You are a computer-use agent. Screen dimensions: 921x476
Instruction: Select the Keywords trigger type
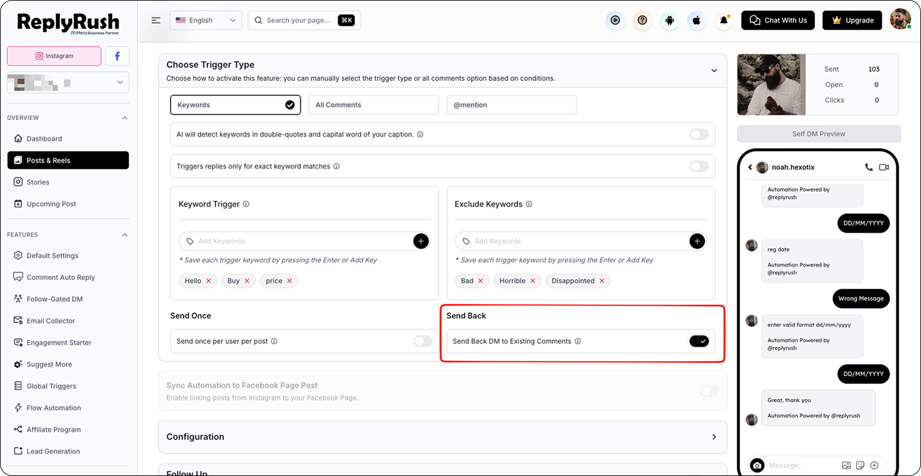[235, 105]
